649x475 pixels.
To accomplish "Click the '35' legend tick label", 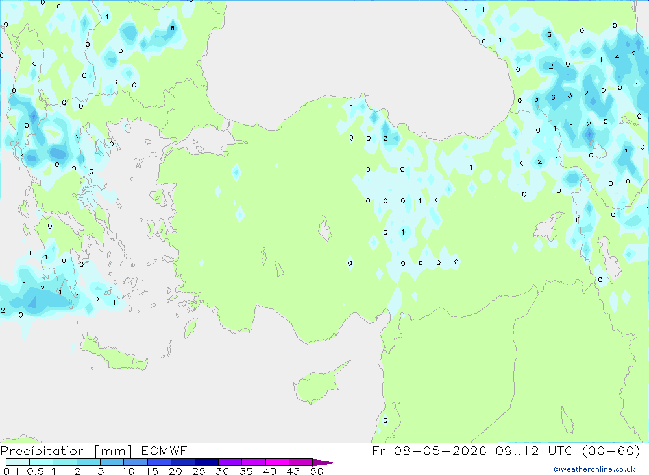I will pyautogui.click(x=246, y=471).
